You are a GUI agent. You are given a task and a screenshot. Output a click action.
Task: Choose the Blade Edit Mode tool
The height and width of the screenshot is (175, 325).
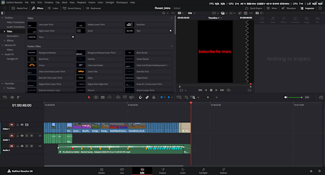(x=103, y=97)
